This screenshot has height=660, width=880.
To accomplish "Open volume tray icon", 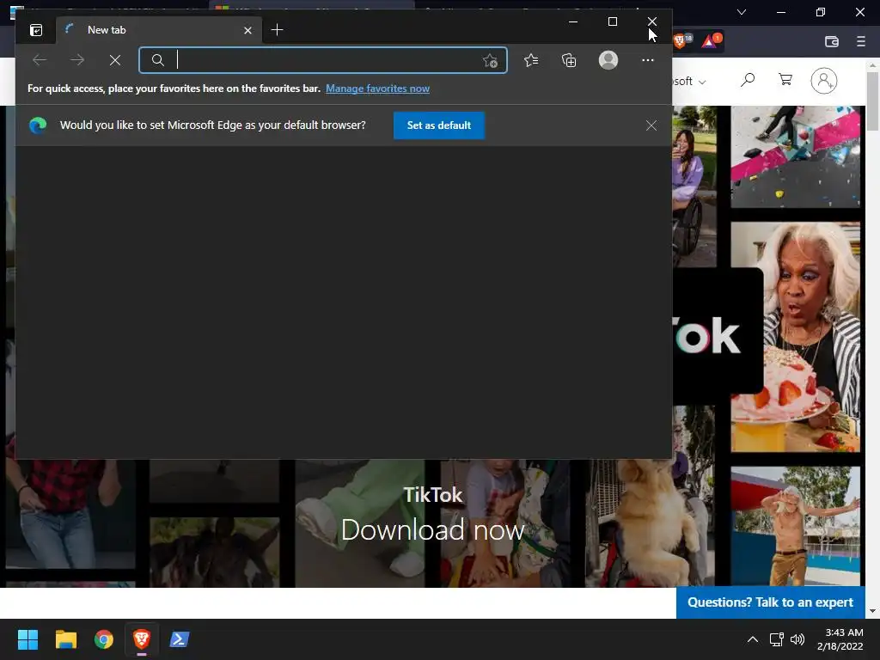I will (797, 639).
